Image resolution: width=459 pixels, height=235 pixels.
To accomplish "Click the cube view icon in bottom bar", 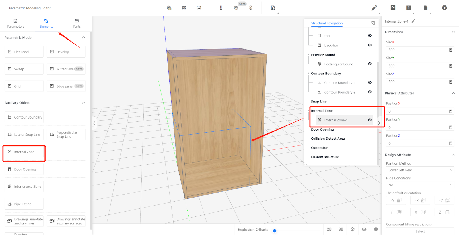I will point(353,229).
